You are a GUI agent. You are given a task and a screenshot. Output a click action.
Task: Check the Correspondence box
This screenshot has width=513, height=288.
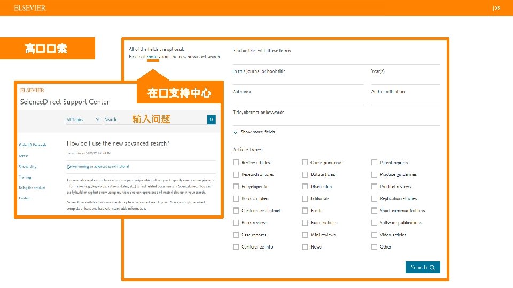click(305, 162)
